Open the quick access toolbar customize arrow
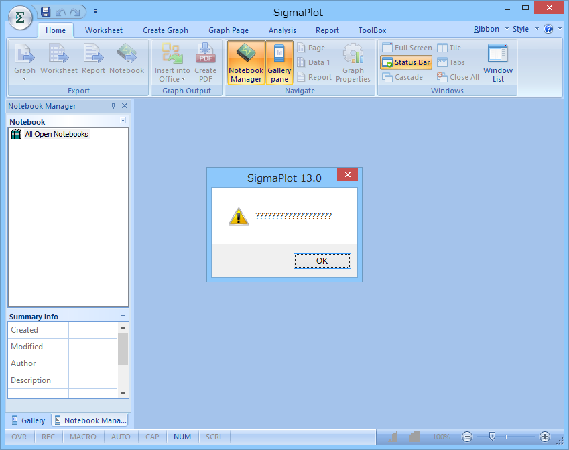This screenshot has height=450, width=569. point(95,11)
